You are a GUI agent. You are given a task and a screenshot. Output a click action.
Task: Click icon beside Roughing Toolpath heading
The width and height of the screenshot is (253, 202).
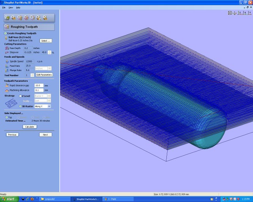(7, 27)
